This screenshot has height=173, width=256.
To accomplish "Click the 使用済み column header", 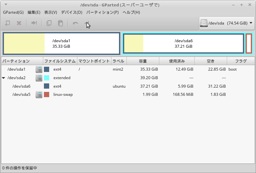I will coord(177,61).
